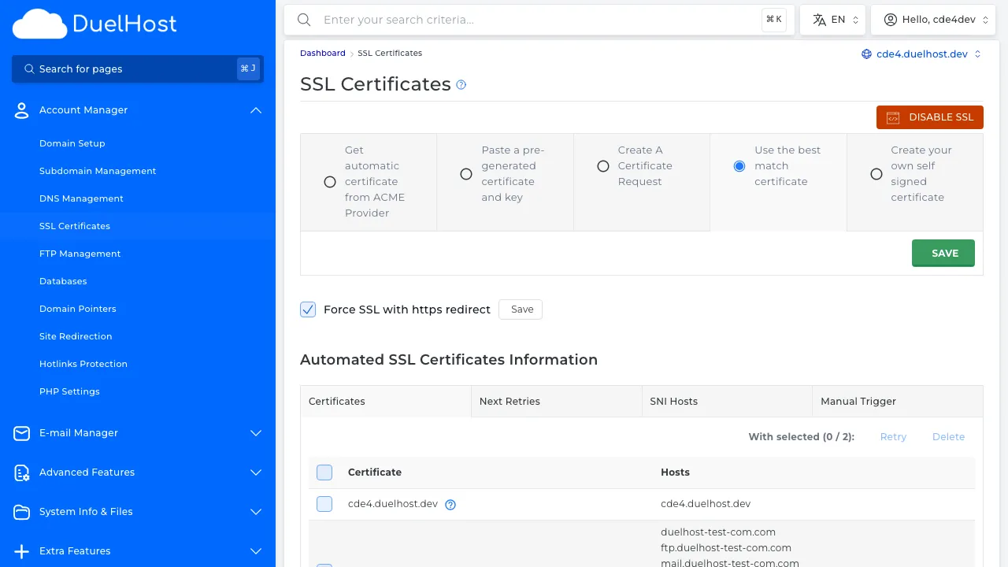Open the cde4.duelhost.dev domain selector

[x=921, y=53]
